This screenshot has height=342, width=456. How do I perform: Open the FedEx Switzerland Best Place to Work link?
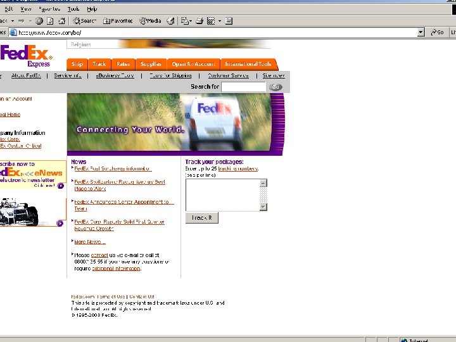click(x=120, y=185)
